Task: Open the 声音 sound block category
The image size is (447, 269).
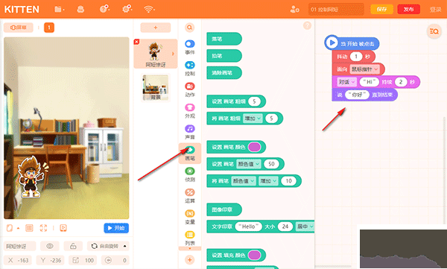Action: (190, 132)
